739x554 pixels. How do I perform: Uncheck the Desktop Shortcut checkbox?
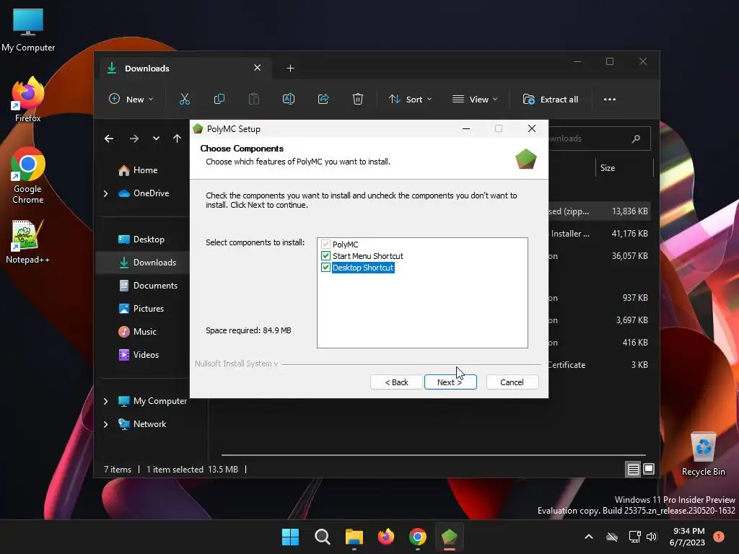coord(325,268)
